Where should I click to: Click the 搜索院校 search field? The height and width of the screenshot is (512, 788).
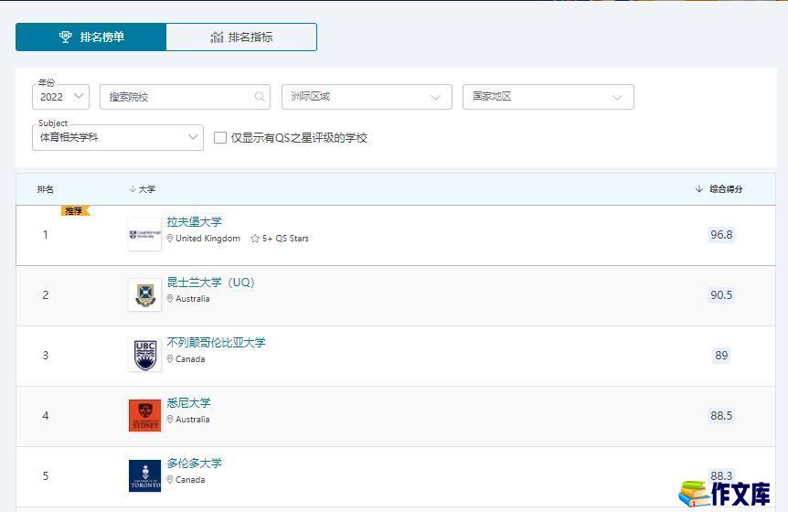[x=178, y=97]
